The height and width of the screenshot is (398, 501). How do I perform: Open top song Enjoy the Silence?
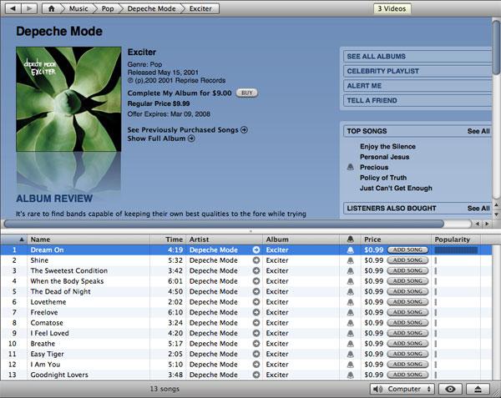pos(387,147)
